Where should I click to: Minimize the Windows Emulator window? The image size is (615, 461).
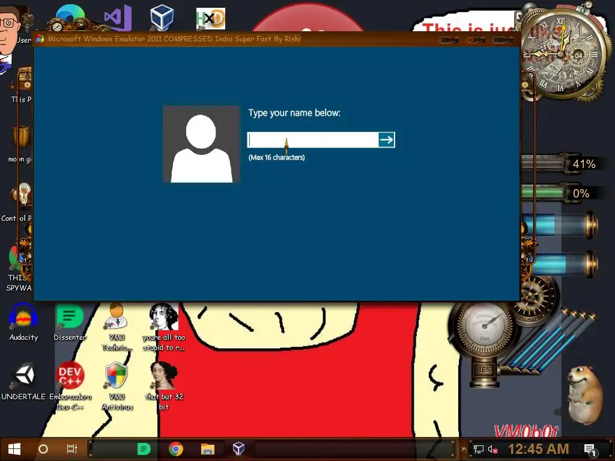[x=449, y=40]
